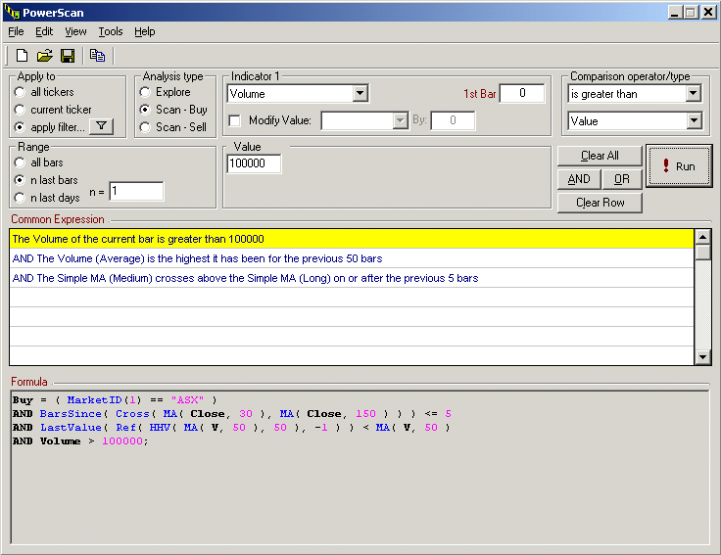Click the PowerScan title bar app icon
This screenshot has height=555, width=721.
pyautogui.click(x=13, y=12)
